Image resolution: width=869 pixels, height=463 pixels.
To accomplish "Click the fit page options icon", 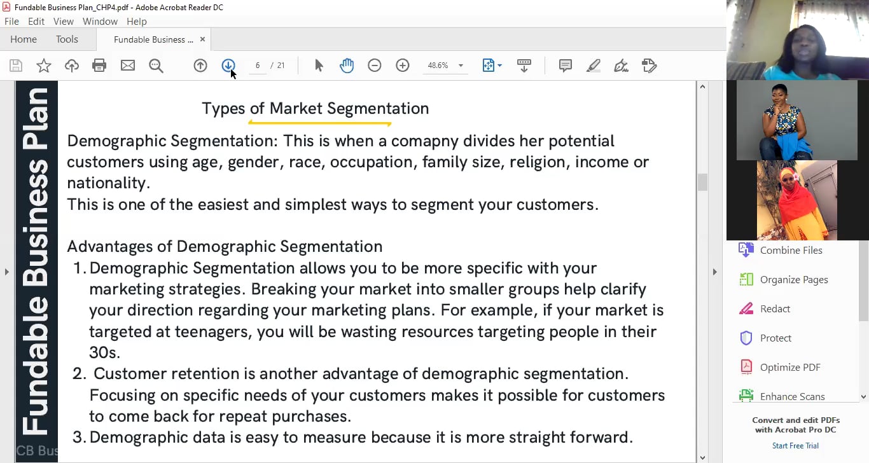I will pyautogui.click(x=488, y=66).
